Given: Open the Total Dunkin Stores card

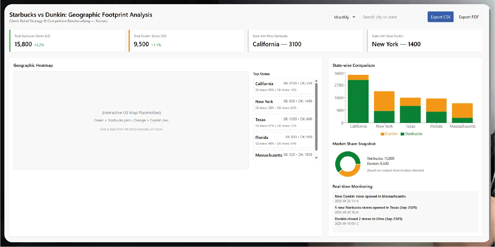Looking at the screenshot, I should [x=186, y=41].
